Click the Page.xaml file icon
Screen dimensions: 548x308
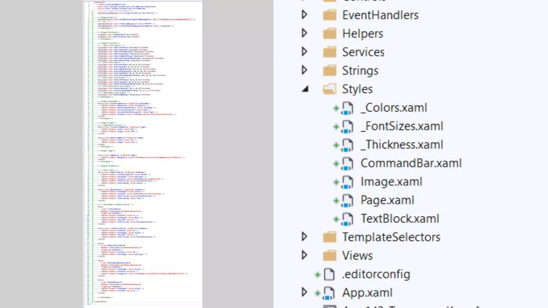pos(347,201)
